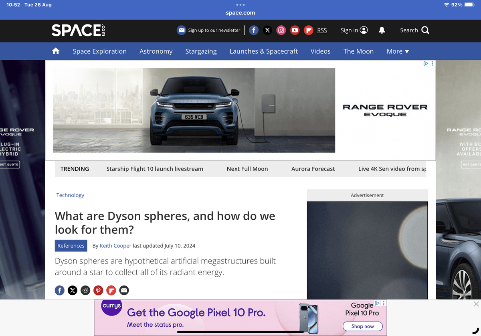Share article on Reddit

coord(85,290)
